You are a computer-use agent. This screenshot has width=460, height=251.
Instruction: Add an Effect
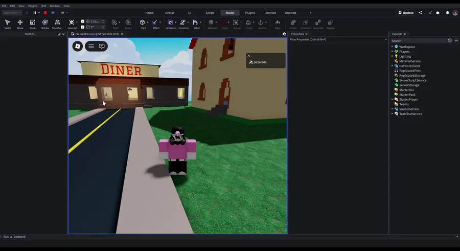pyautogui.click(x=155, y=24)
